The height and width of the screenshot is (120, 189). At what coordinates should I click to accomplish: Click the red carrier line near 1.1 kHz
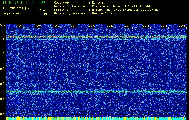pyautogui.click(x=96, y=37)
